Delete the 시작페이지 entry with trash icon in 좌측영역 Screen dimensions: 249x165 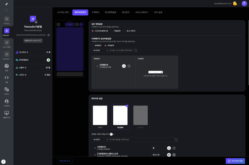pyautogui.click(x=129, y=66)
